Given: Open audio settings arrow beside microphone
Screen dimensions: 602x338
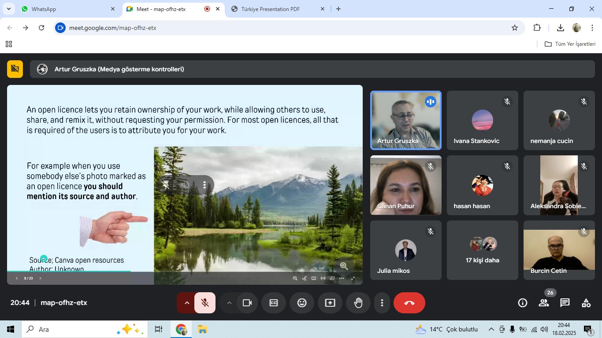Looking at the screenshot, I should 187,303.
